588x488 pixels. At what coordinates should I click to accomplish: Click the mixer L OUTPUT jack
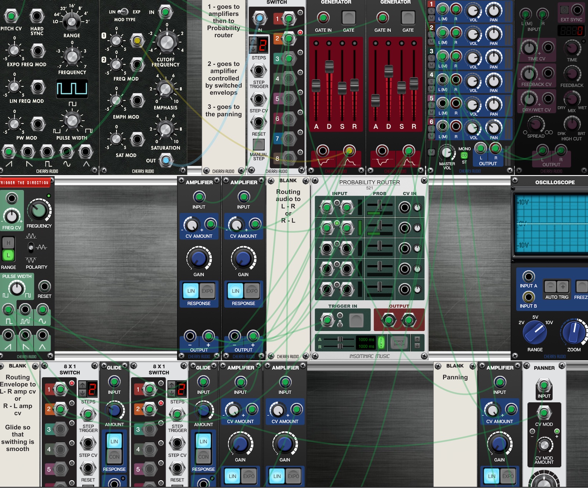point(480,148)
